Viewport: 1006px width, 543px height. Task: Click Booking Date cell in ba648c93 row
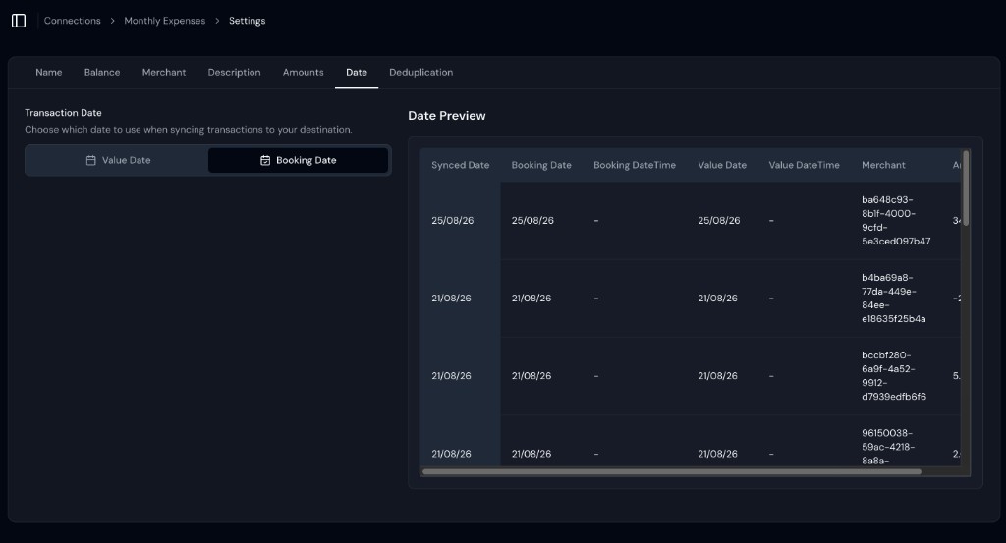click(532, 221)
